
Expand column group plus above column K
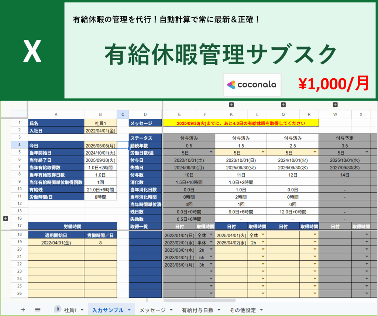click(x=231, y=105)
